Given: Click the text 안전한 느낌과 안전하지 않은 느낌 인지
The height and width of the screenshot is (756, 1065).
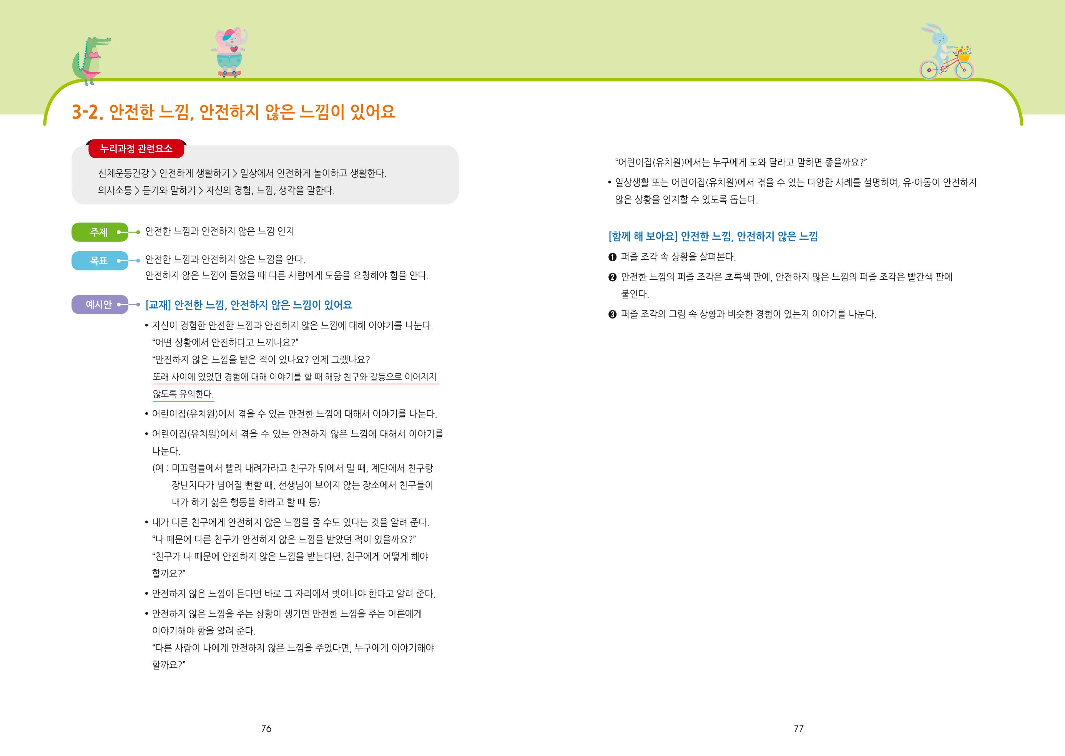Looking at the screenshot, I should pos(220,231).
